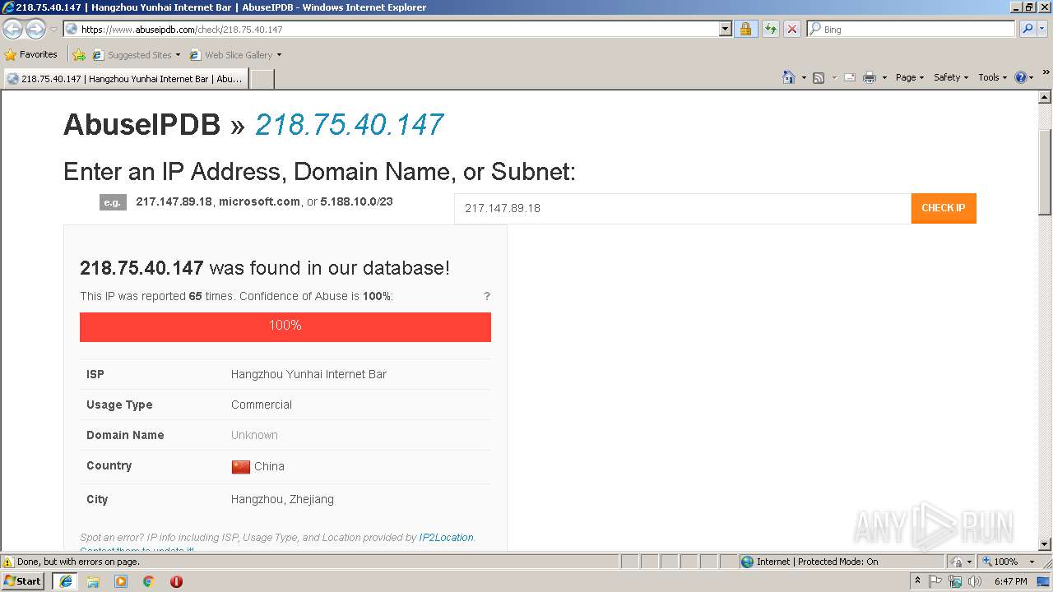Click the Print icon
Image resolution: width=1053 pixels, height=592 pixels.
870,77
